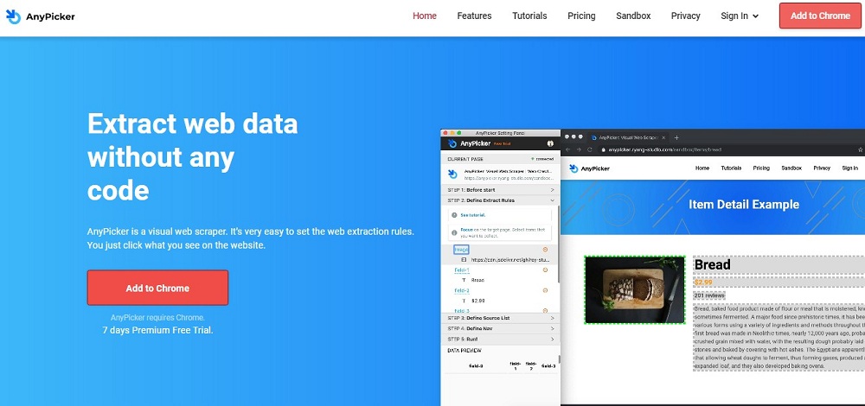Image resolution: width=865 pixels, height=406 pixels.
Task: Open the 'See tutorial.' link in the panel
Action: coord(473,215)
